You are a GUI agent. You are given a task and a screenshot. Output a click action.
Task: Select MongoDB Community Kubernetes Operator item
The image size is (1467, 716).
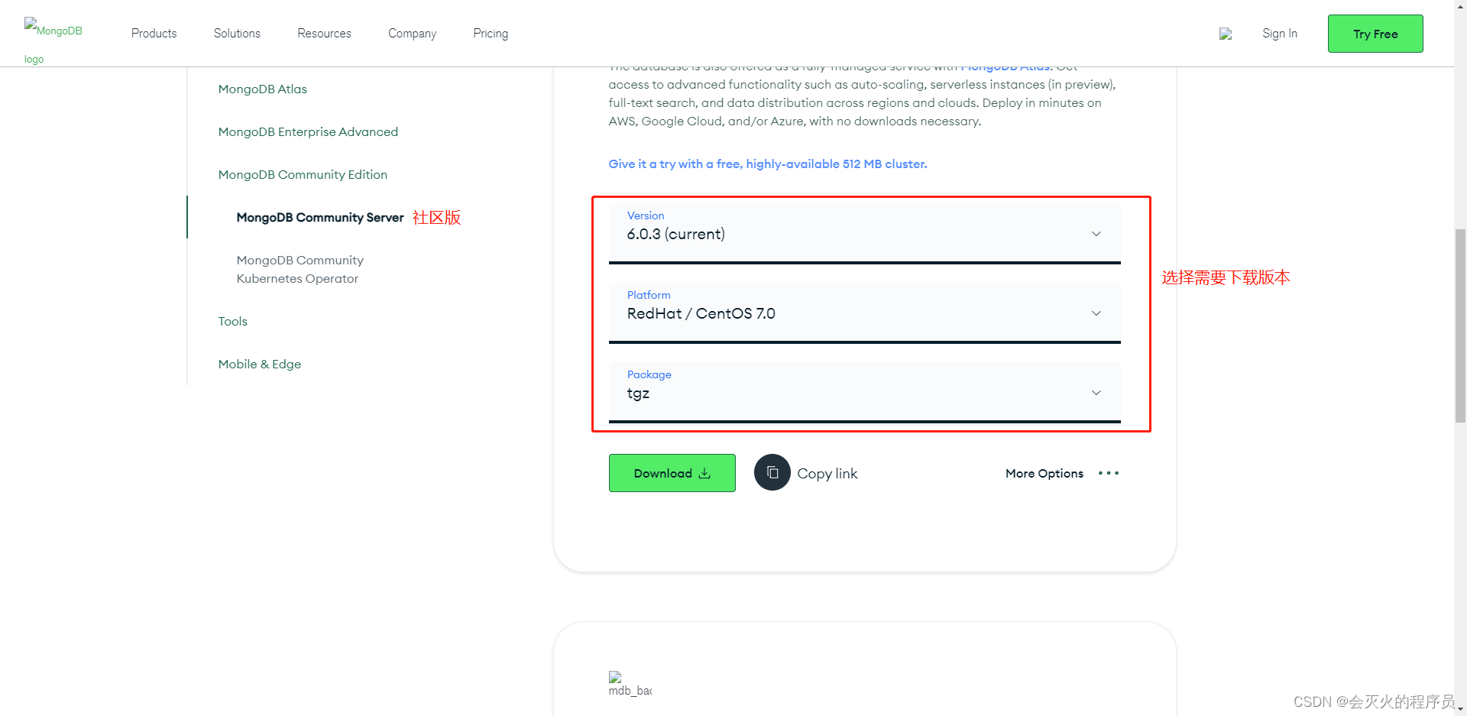coord(300,269)
